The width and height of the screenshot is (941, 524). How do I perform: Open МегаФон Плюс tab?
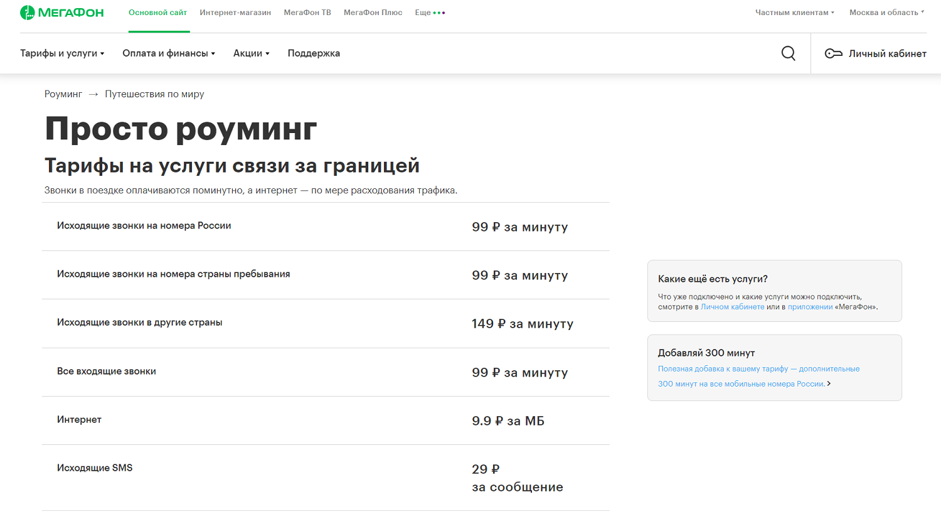pos(373,13)
